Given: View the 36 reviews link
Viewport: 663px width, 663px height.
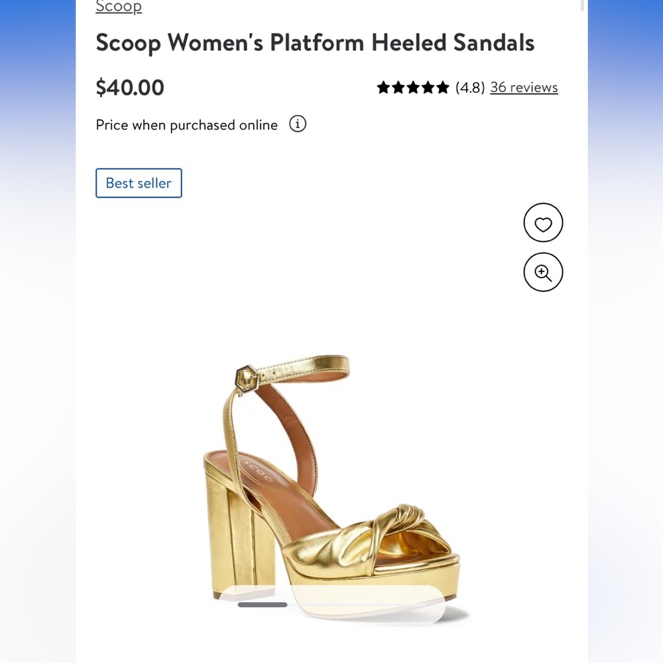Looking at the screenshot, I should [x=524, y=87].
